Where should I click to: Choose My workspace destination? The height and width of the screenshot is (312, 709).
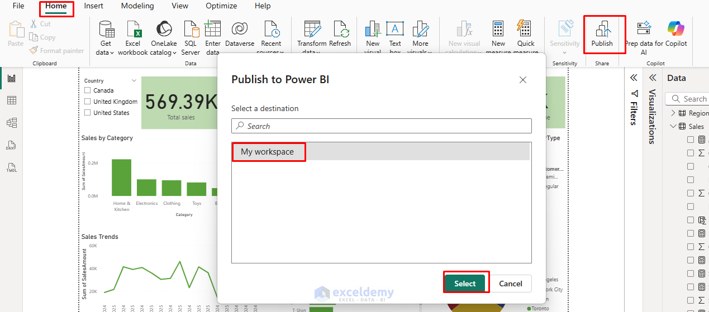[x=381, y=152]
